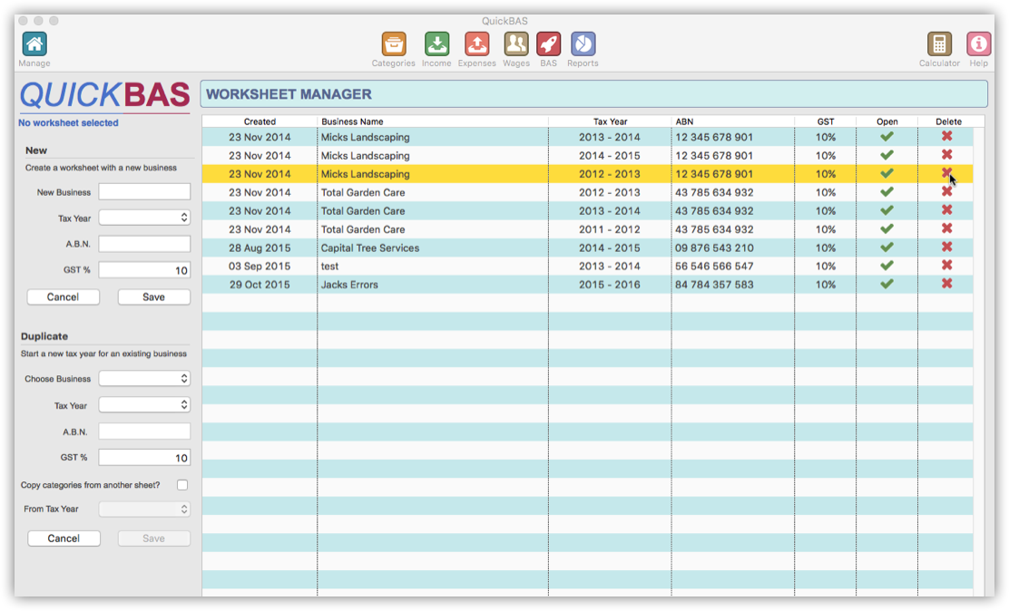Click the New Business input field
The image size is (1009, 611).
click(144, 191)
